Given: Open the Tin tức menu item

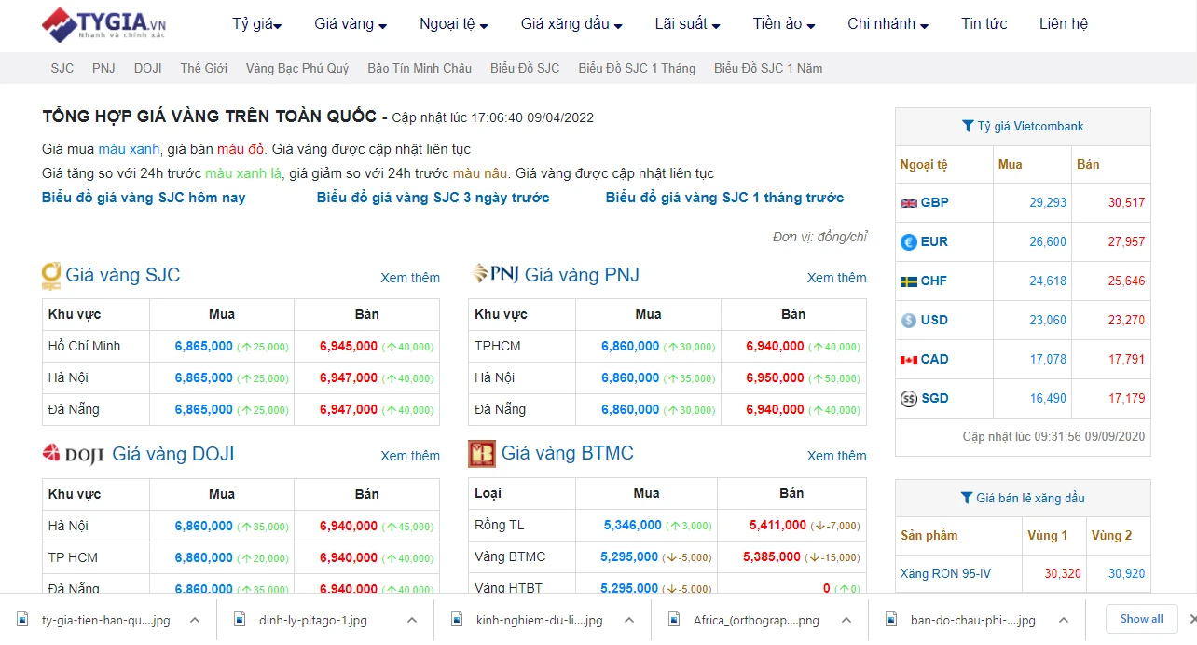Looking at the screenshot, I should (x=984, y=24).
